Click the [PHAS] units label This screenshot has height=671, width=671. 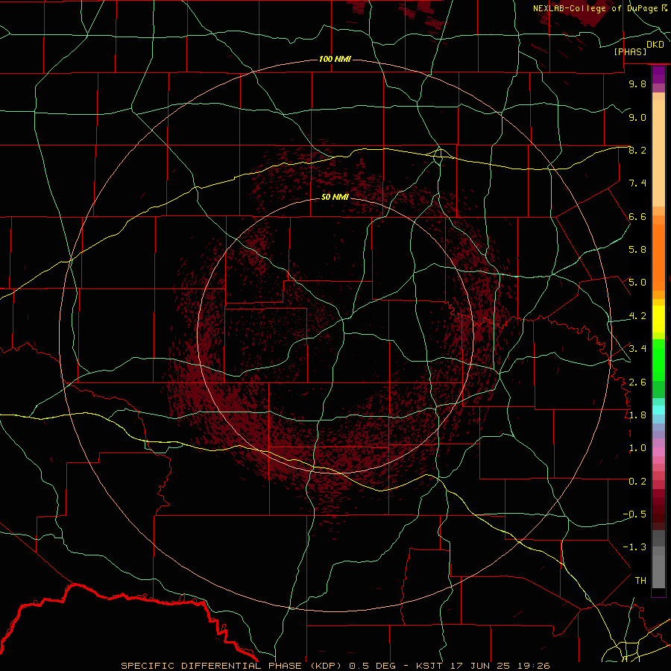click(630, 51)
